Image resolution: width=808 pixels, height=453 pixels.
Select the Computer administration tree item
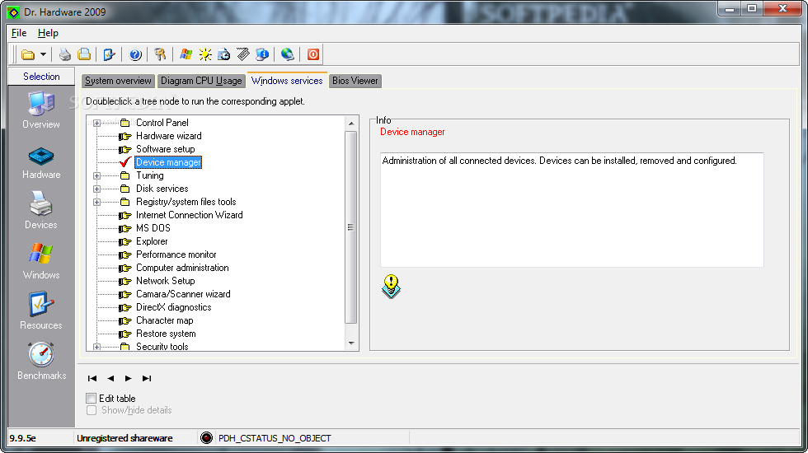coord(182,268)
